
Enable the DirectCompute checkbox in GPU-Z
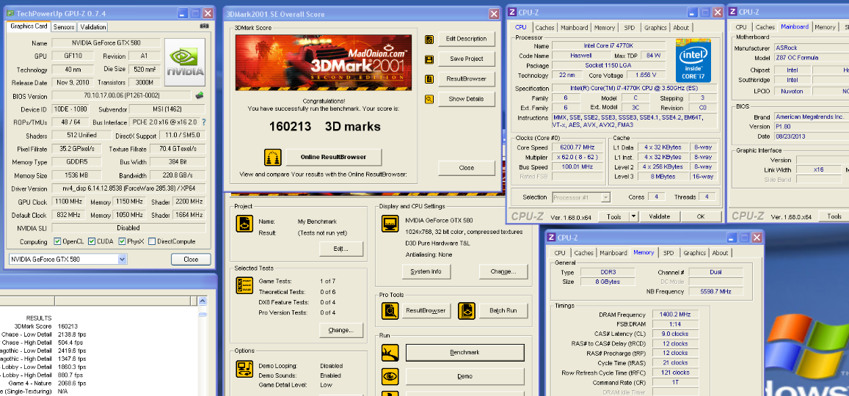pyautogui.click(x=152, y=241)
